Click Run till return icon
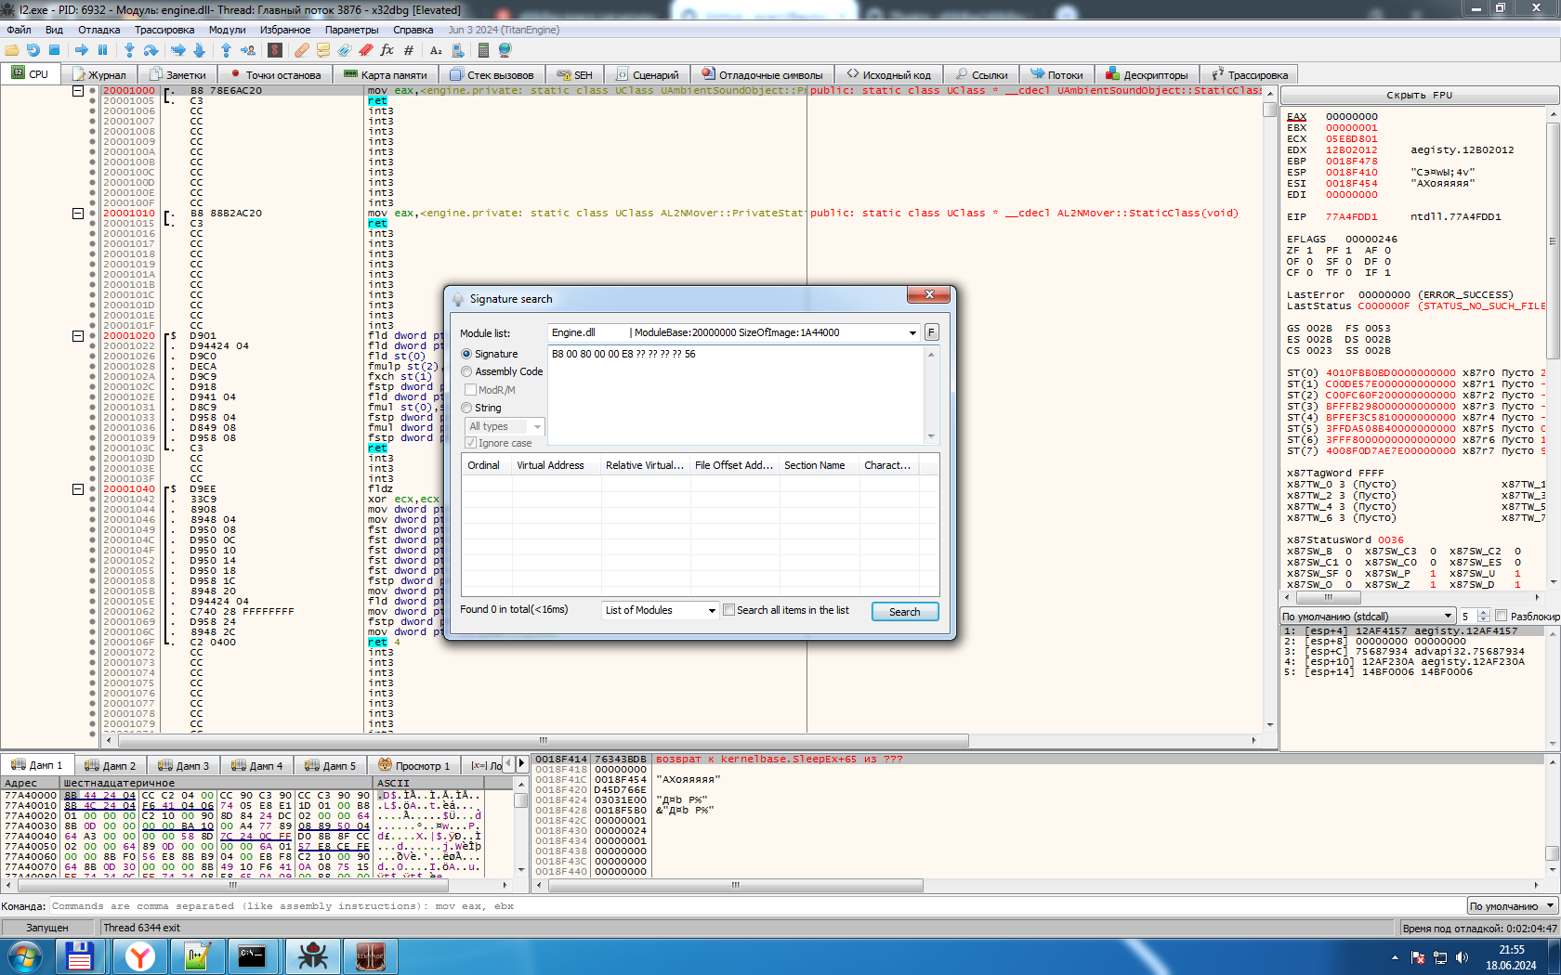1561x975 pixels. coord(226,50)
